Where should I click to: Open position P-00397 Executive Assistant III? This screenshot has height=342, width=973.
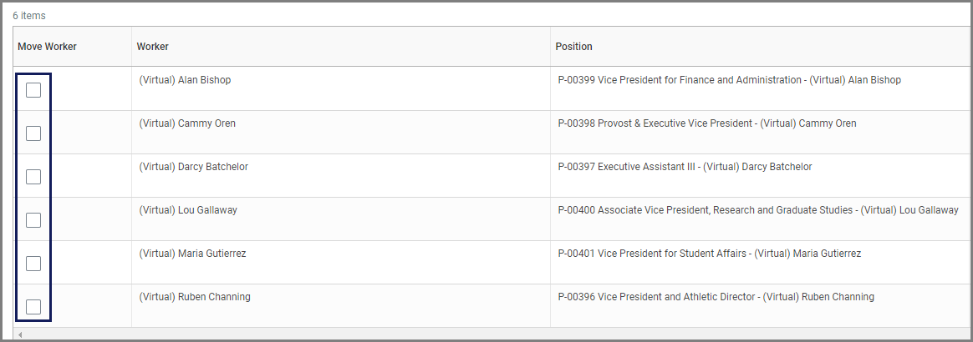[x=685, y=167]
